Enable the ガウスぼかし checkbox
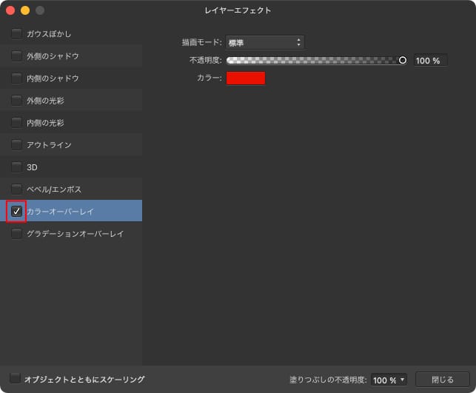This screenshot has height=393, width=476. coord(16,33)
